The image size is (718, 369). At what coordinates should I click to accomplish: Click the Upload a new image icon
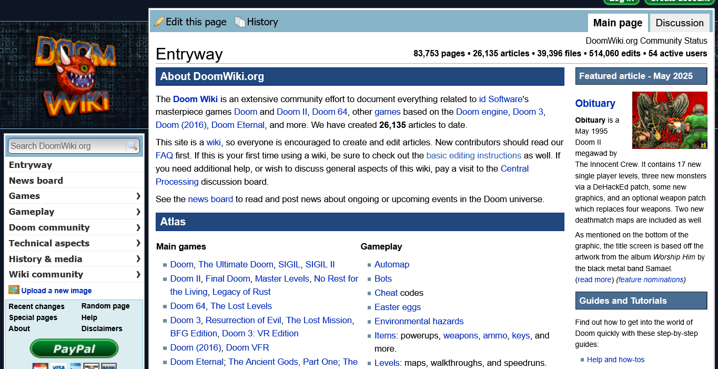pos(14,290)
